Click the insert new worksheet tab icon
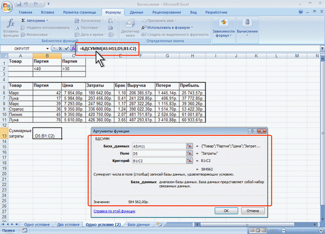325x234 pixels. point(159,225)
